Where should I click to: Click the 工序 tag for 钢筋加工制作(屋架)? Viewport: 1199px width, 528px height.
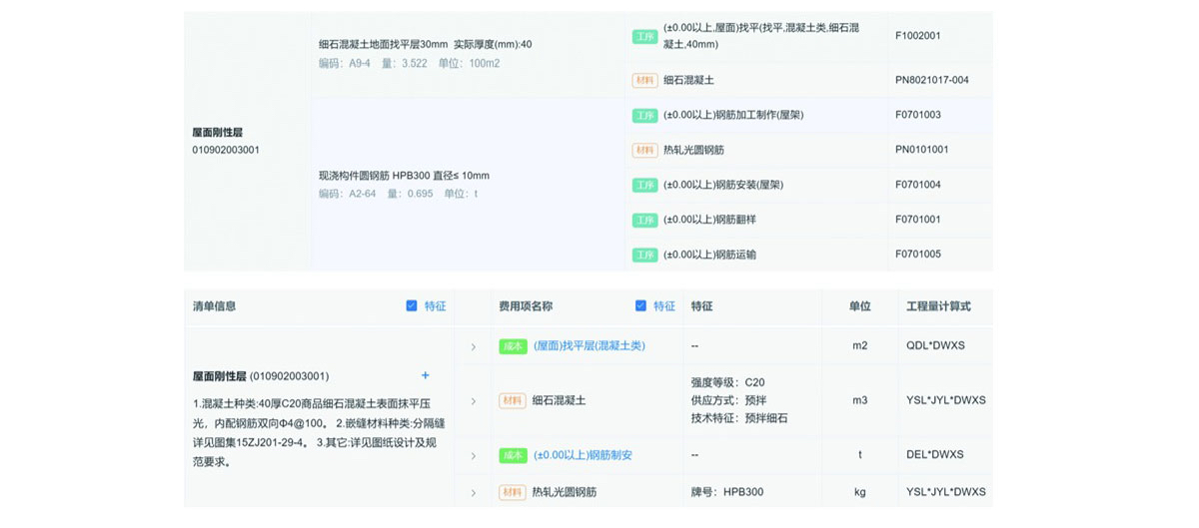pos(644,115)
